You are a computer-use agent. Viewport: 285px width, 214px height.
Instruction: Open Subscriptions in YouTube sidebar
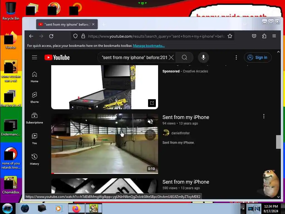35,118
